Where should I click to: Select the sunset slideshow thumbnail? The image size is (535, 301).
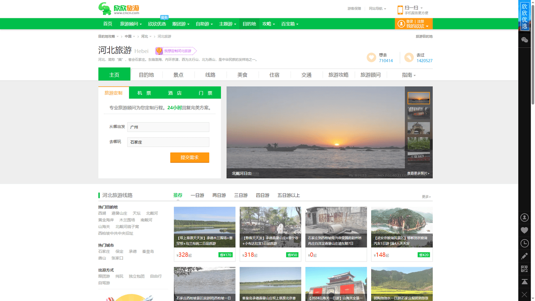click(419, 98)
